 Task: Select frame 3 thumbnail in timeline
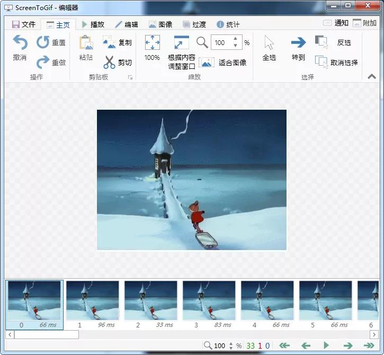tap(209, 300)
